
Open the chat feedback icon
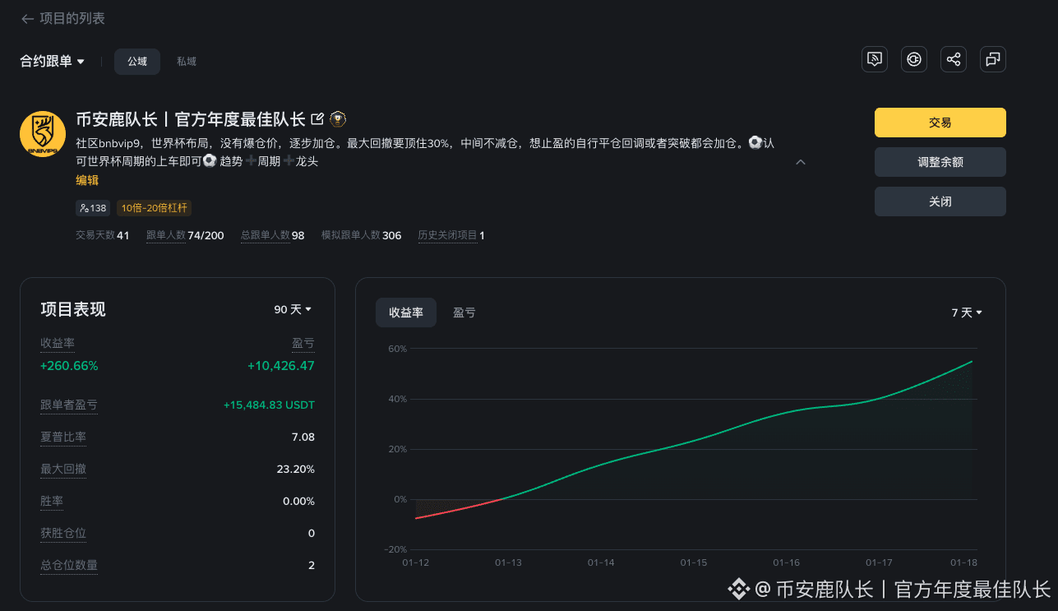point(992,59)
